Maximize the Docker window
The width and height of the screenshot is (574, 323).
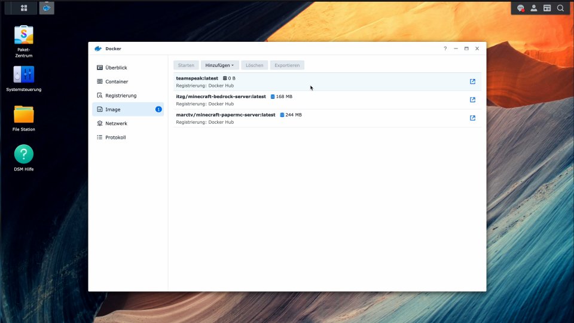point(466,48)
